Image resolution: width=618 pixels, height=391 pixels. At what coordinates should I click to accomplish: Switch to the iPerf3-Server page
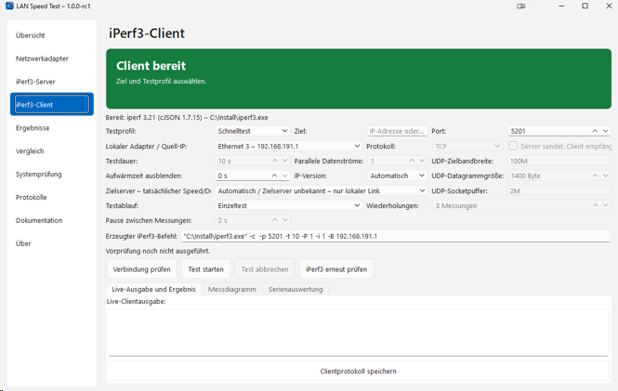pos(52,82)
